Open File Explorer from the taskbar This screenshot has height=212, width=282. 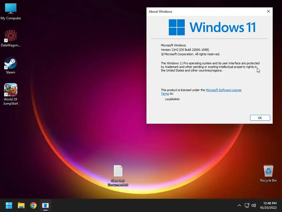click(x=21, y=205)
